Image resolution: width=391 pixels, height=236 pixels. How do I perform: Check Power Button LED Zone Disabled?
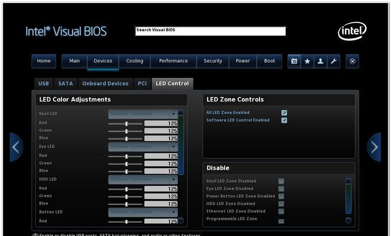(x=281, y=196)
